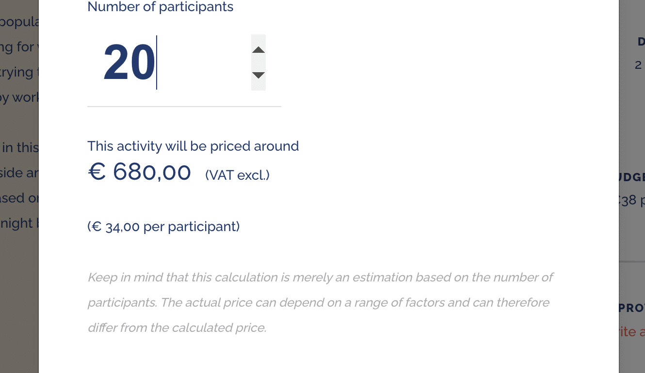645x373 pixels.
Task: Click the dimmed "by work" text at left
Action: (19, 97)
